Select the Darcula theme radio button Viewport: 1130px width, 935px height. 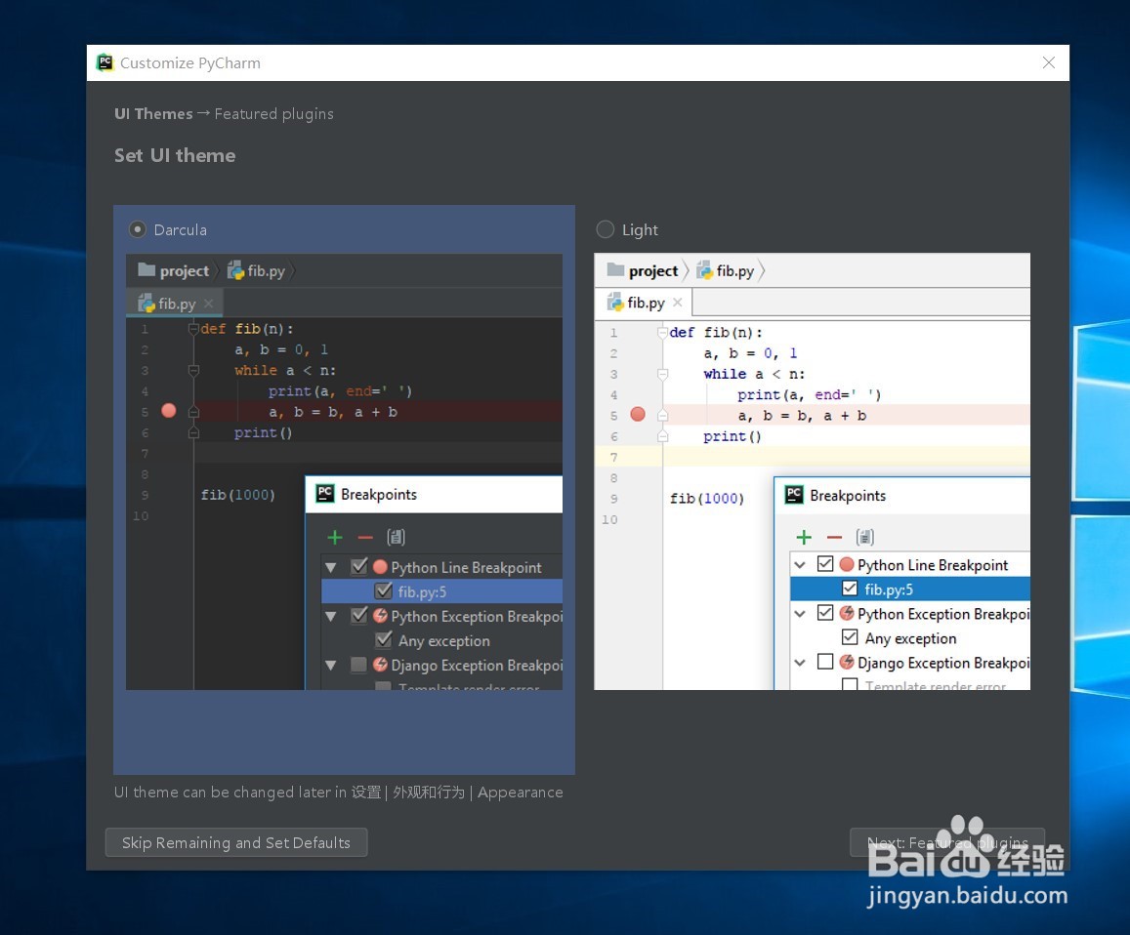click(x=137, y=229)
